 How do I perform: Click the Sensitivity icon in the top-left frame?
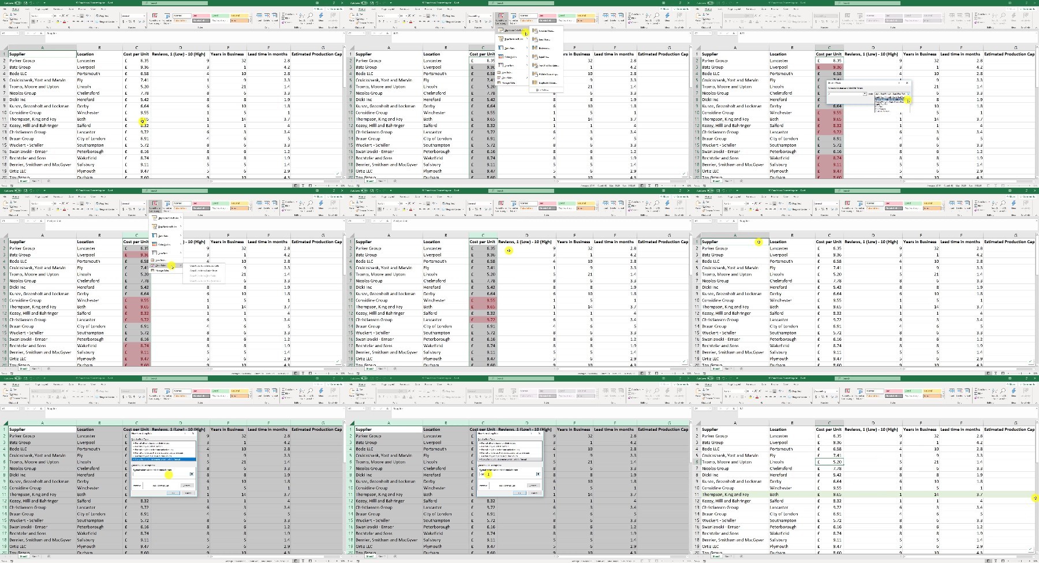pyautogui.click(x=333, y=17)
